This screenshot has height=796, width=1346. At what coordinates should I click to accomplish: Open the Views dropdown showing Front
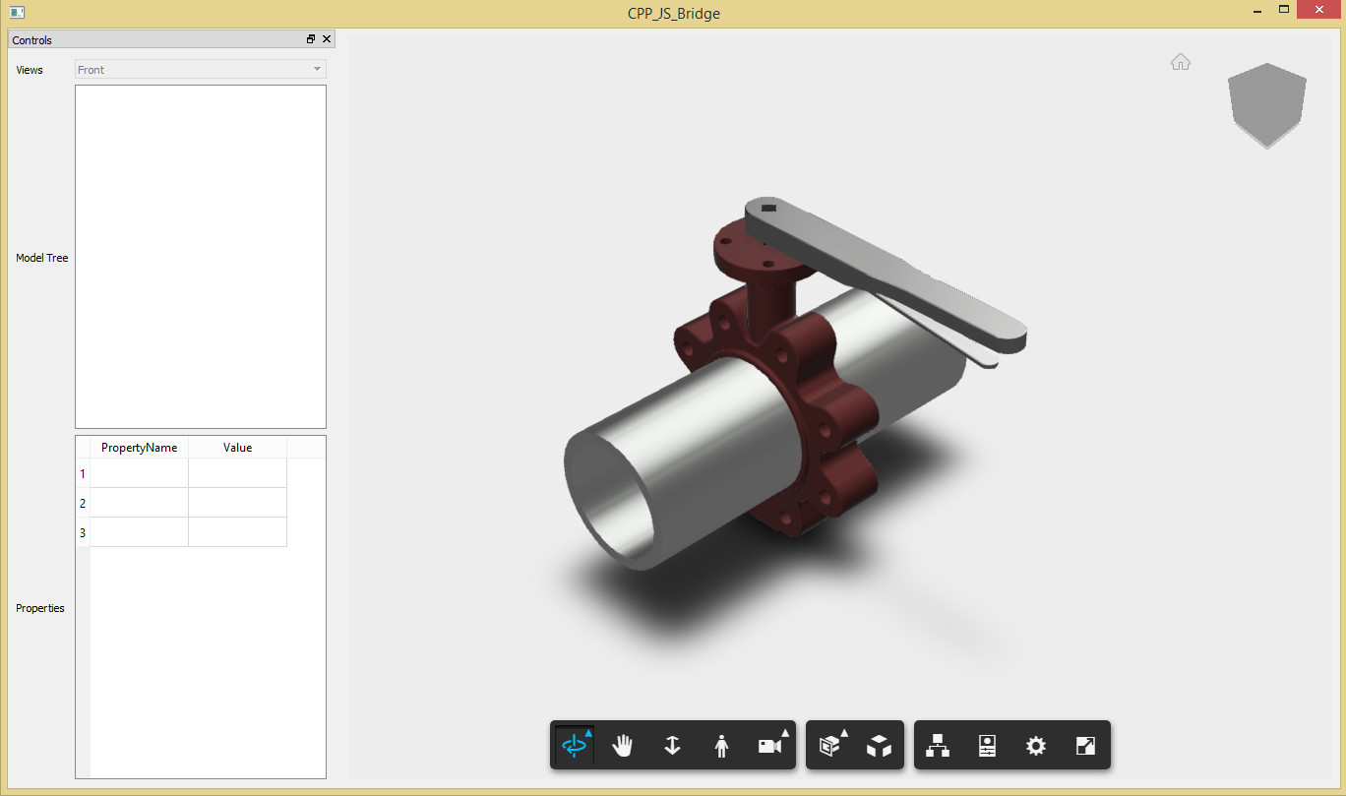201,70
